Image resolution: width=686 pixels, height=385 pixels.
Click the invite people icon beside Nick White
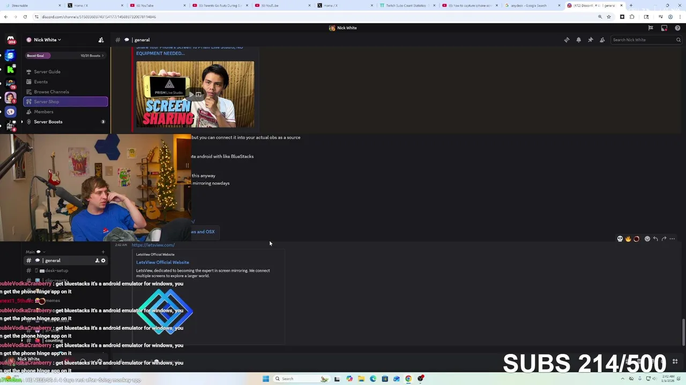pos(101,40)
